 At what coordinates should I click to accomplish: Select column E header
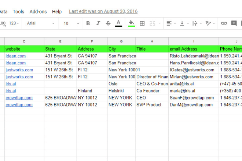tap(60, 41)
